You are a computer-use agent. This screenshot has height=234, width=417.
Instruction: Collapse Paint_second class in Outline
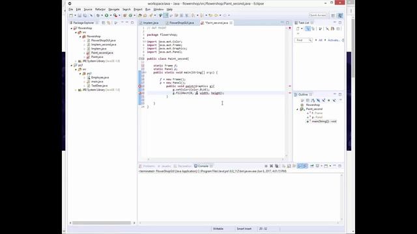pyautogui.click(x=298, y=109)
